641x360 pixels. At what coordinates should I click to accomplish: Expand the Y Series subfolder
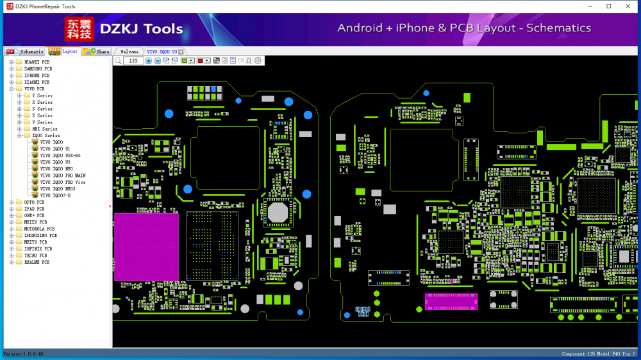pos(19,95)
